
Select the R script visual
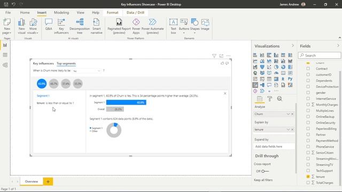coord(283,79)
